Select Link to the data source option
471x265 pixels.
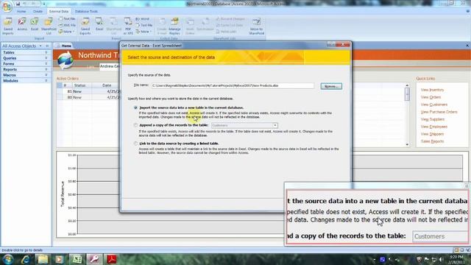(135, 144)
